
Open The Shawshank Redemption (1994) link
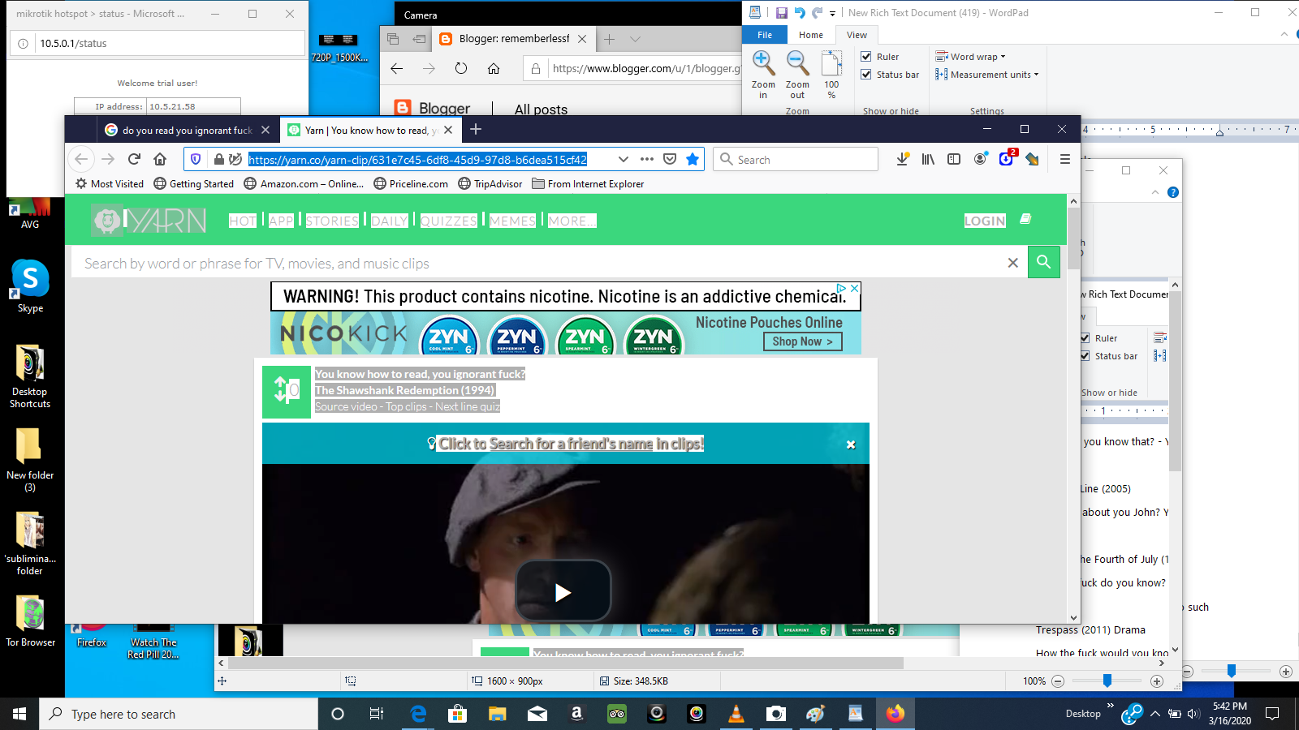coord(404,390)
